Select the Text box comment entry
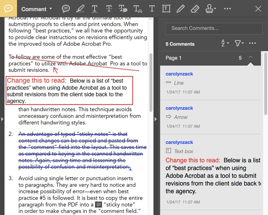The height and width of the screenshot is (215, 268). click(x=211, y=172)
